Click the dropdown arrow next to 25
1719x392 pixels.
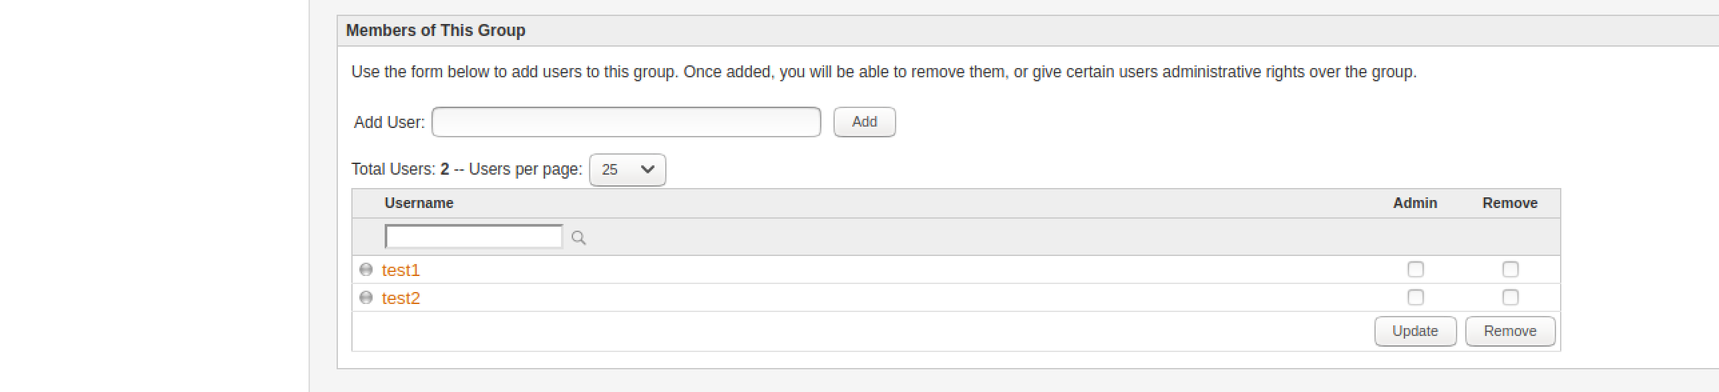click(647, 169)
